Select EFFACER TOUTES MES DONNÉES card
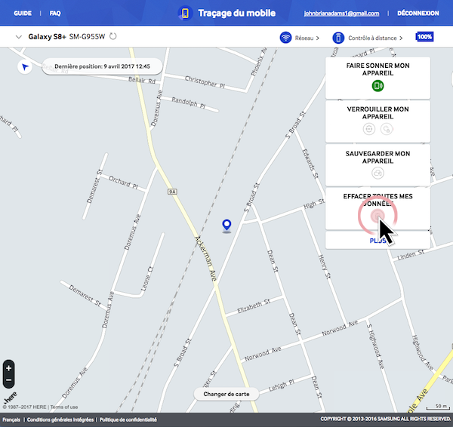The image size is (453, 427). [x=377, y=208]
